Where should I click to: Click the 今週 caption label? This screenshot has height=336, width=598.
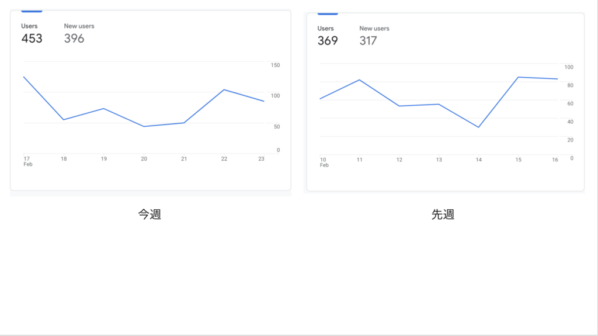[x=149, y=214]
